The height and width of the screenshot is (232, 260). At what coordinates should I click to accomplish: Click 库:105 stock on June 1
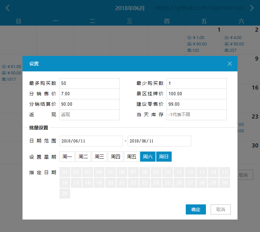tap(193, 51)
